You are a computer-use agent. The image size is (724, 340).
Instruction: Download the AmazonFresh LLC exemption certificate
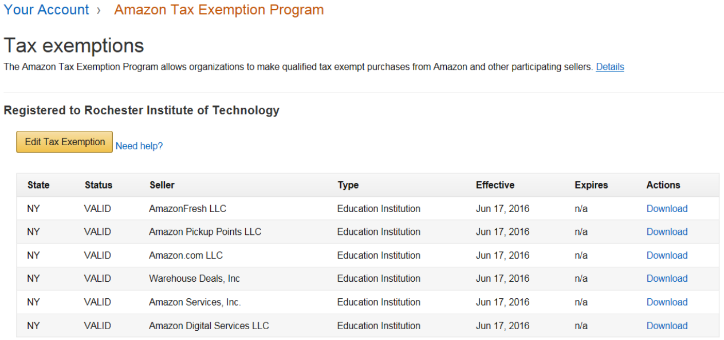click(667, 209)
